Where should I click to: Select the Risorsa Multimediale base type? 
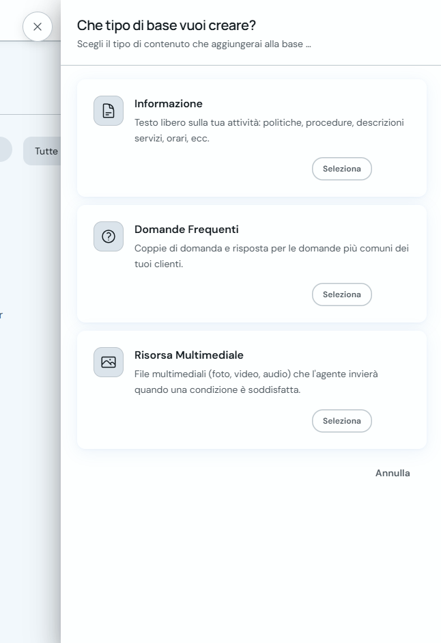tap(342, 421)
